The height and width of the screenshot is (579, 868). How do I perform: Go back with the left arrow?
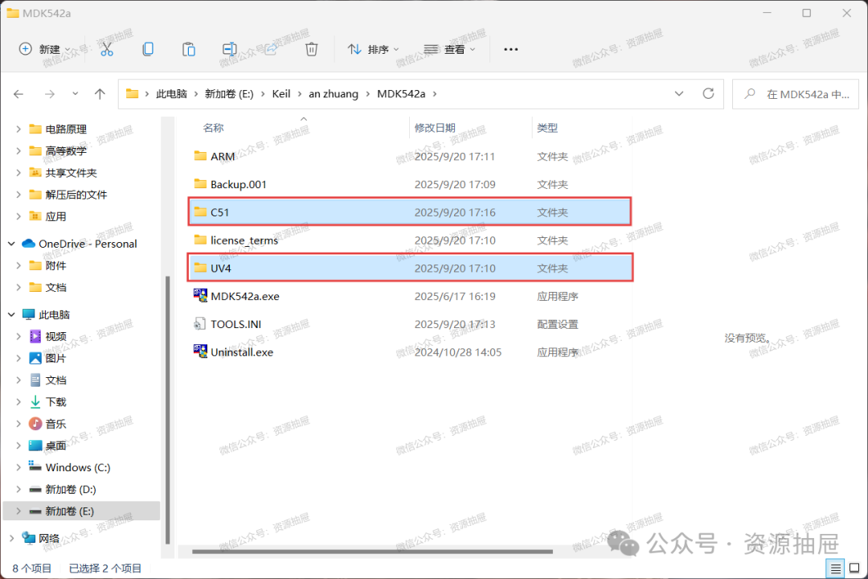(18, 94)
